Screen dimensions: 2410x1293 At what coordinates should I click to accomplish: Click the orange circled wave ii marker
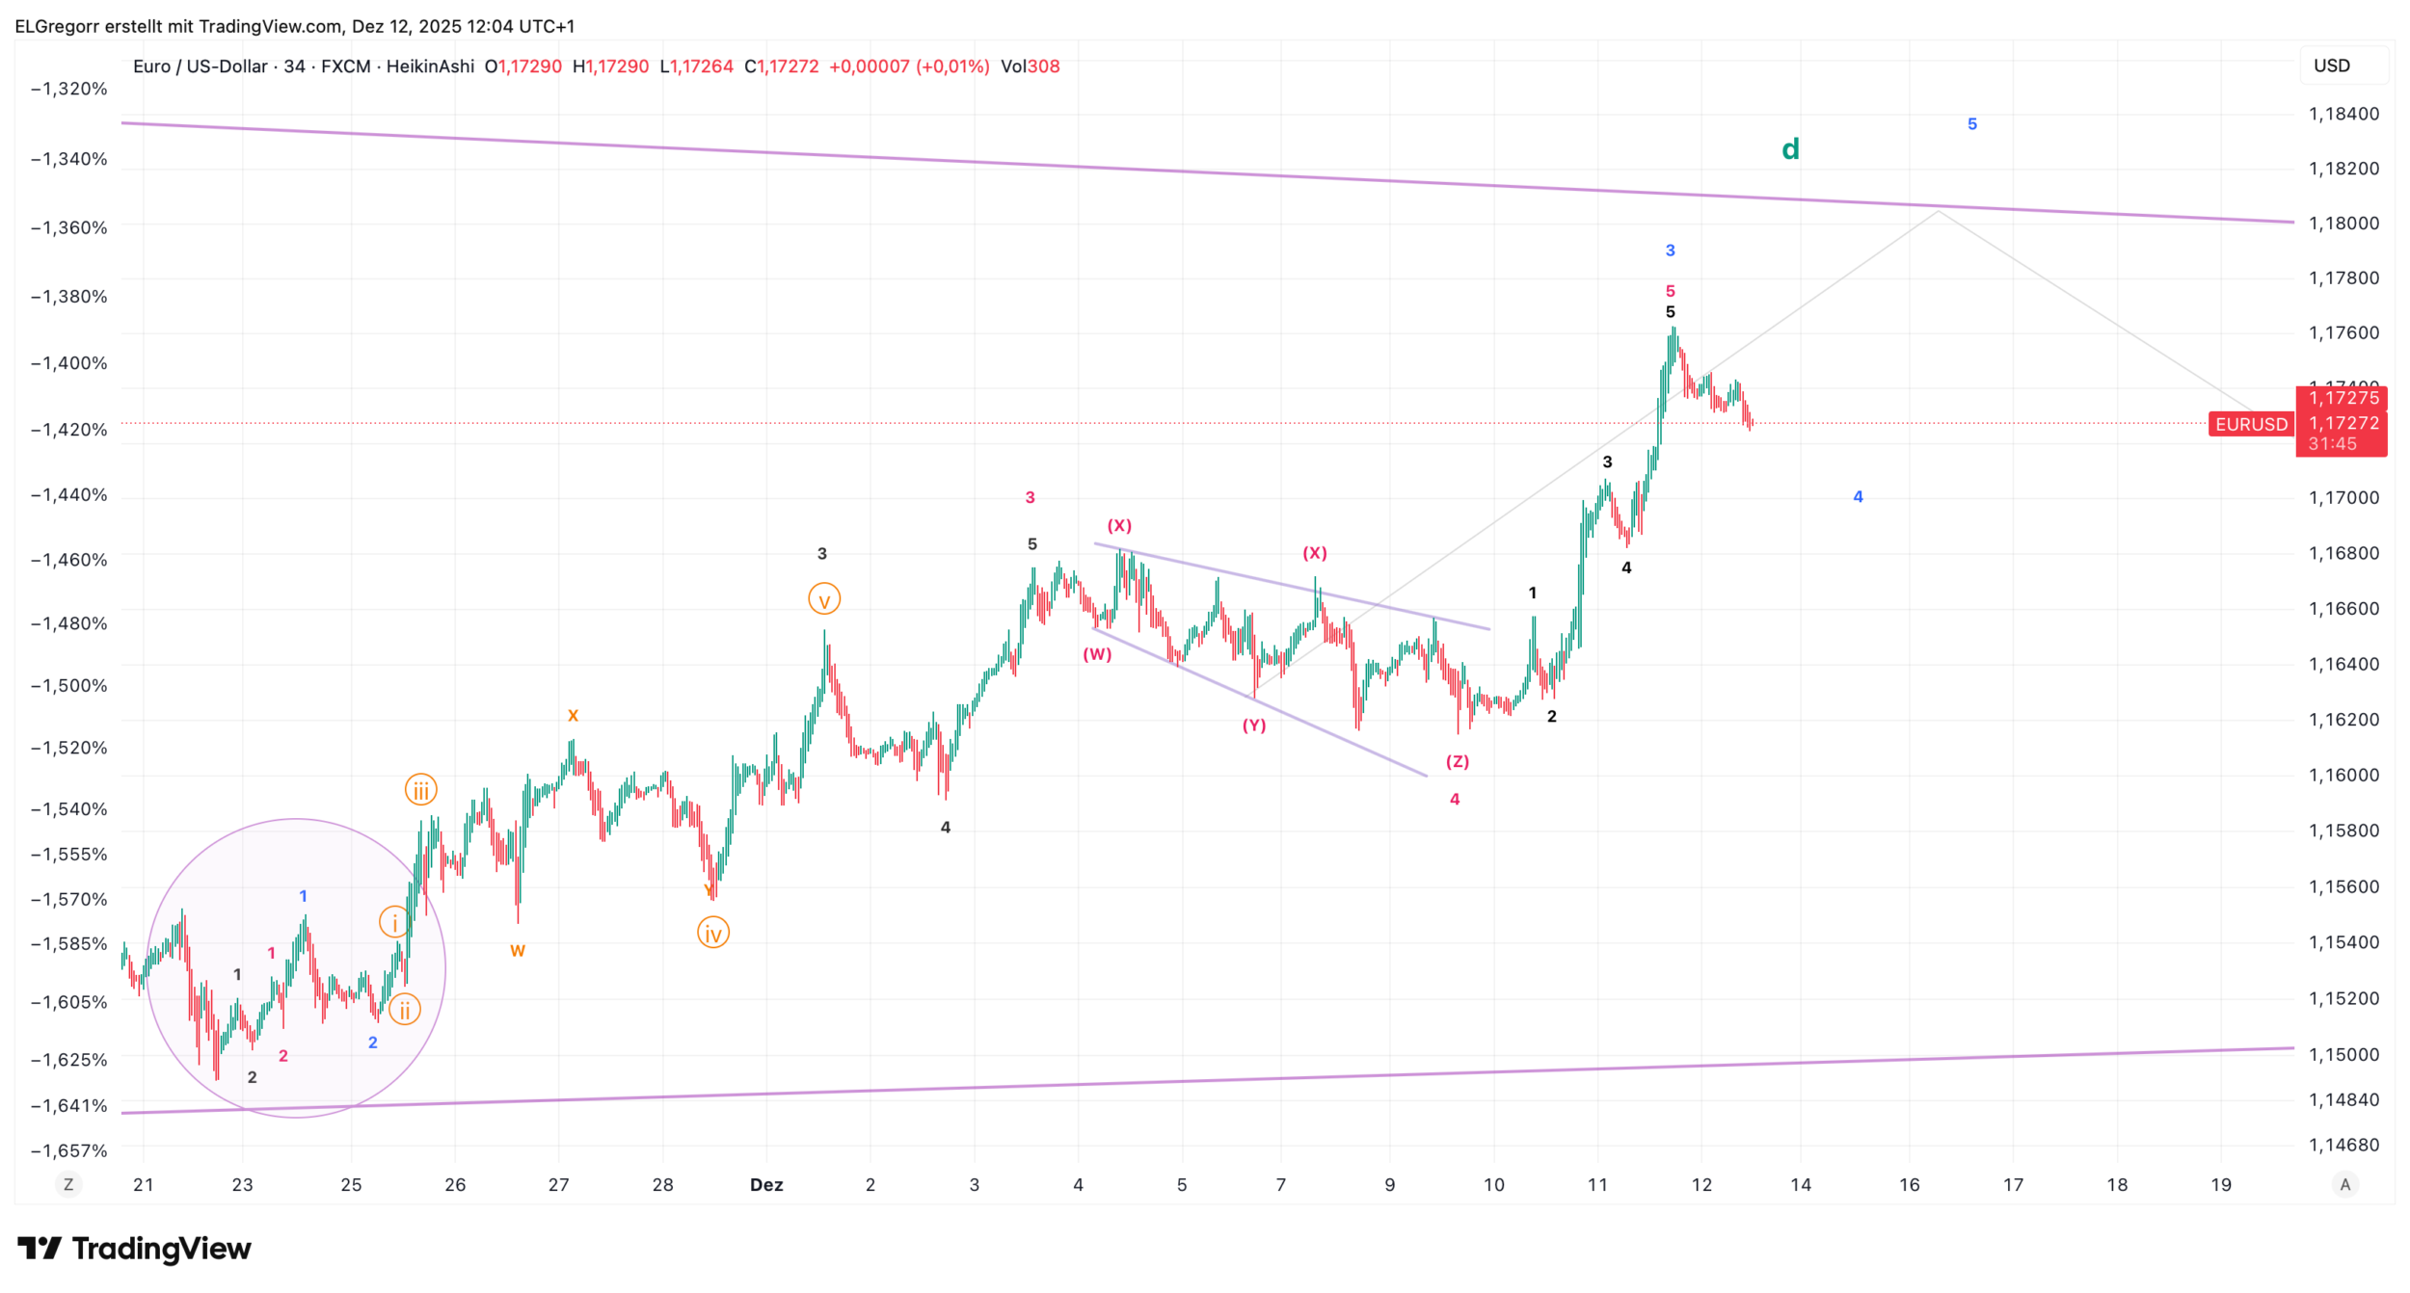405,1010
